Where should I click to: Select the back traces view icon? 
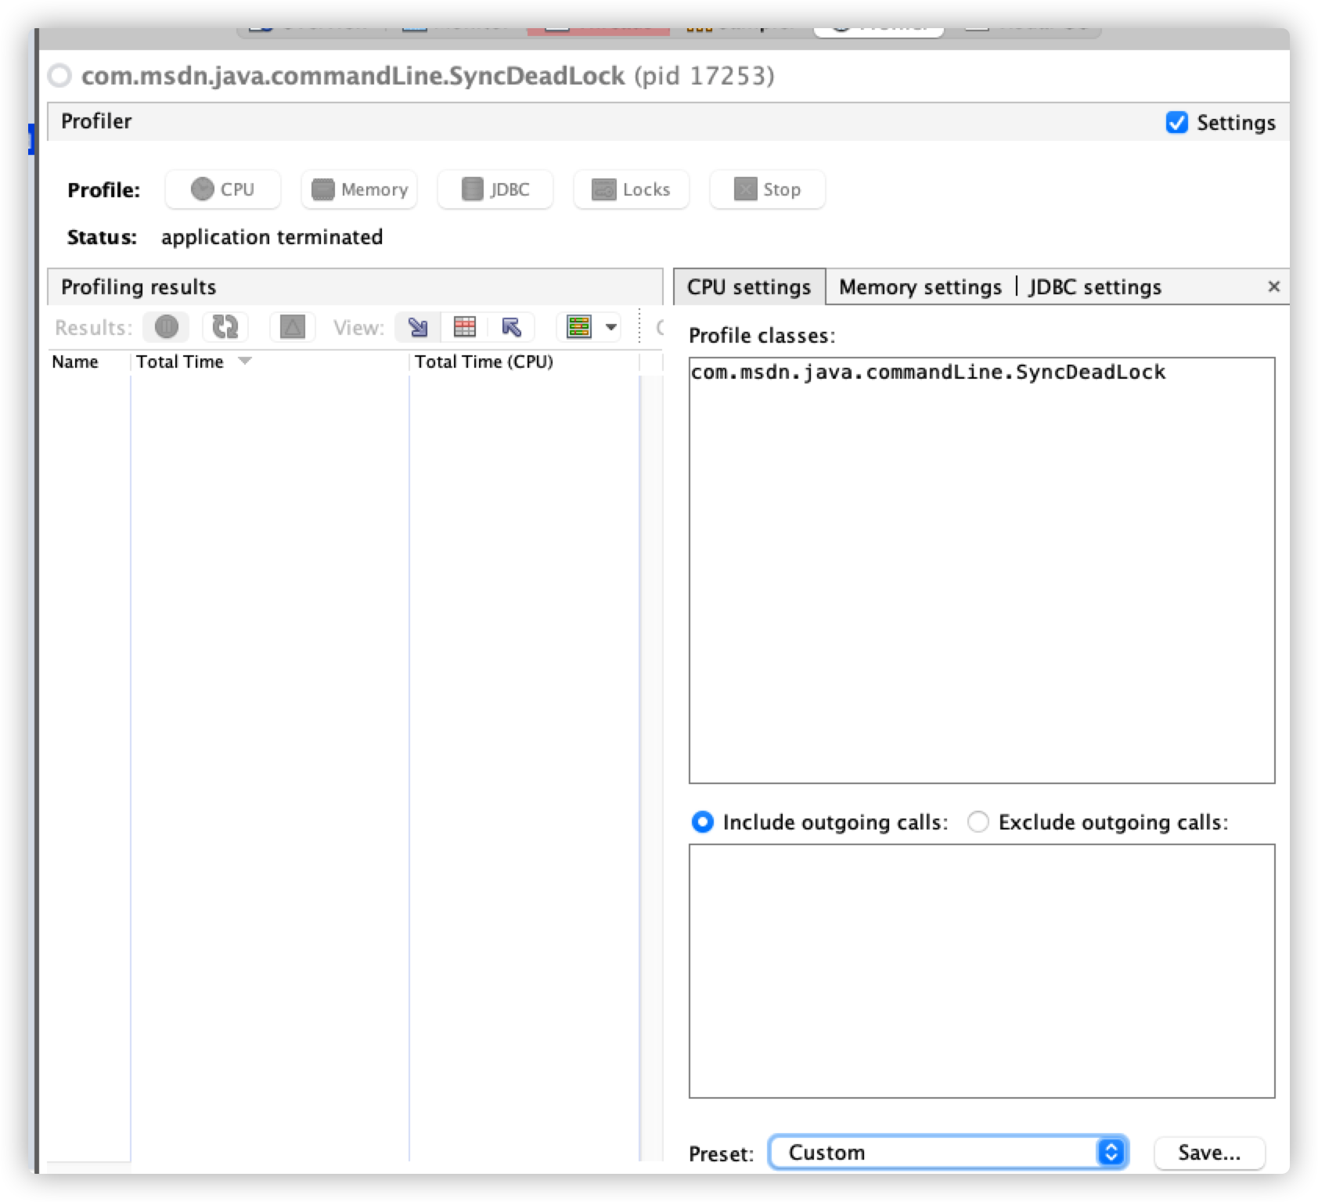[x=512, y=327]
